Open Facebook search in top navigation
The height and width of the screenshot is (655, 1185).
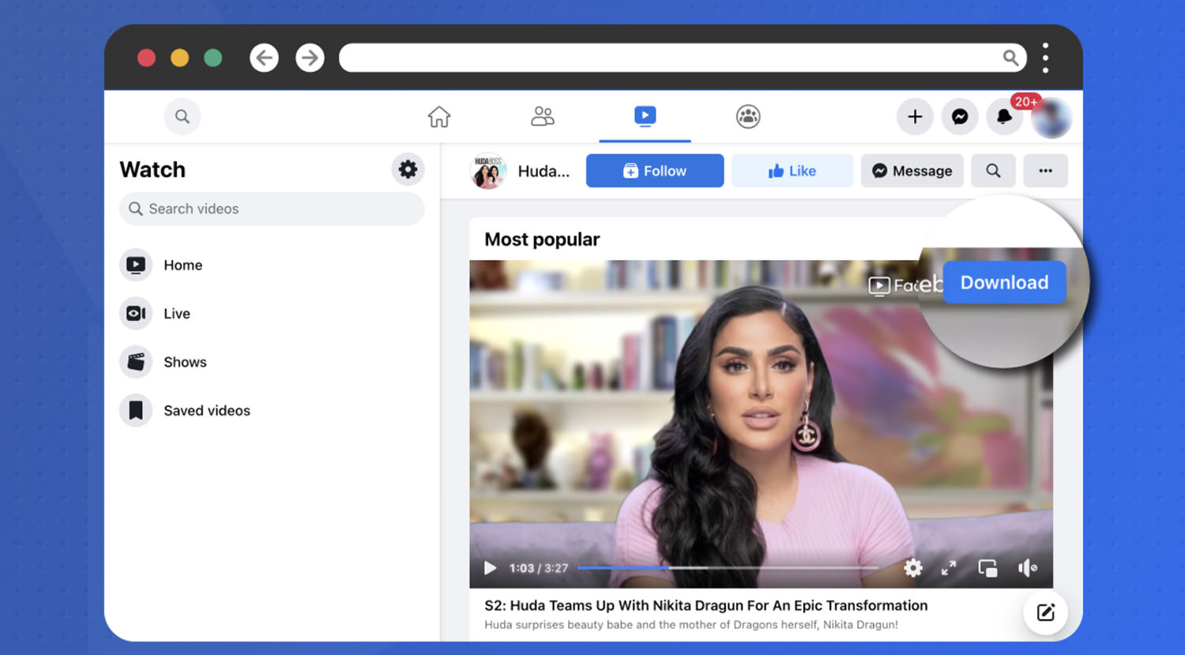click(x=182, y=117)
